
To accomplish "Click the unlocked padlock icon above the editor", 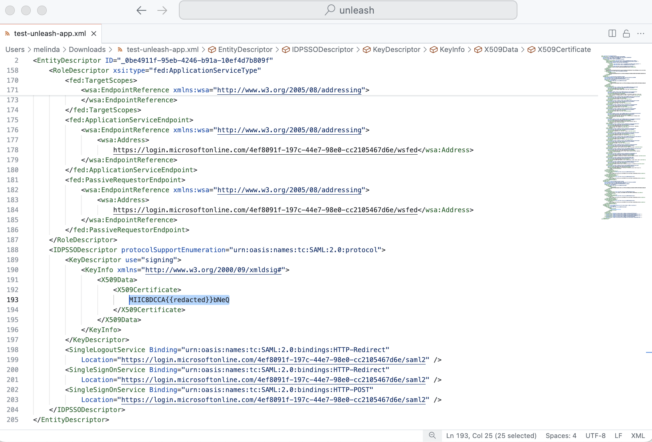I will tap(626, 34).
